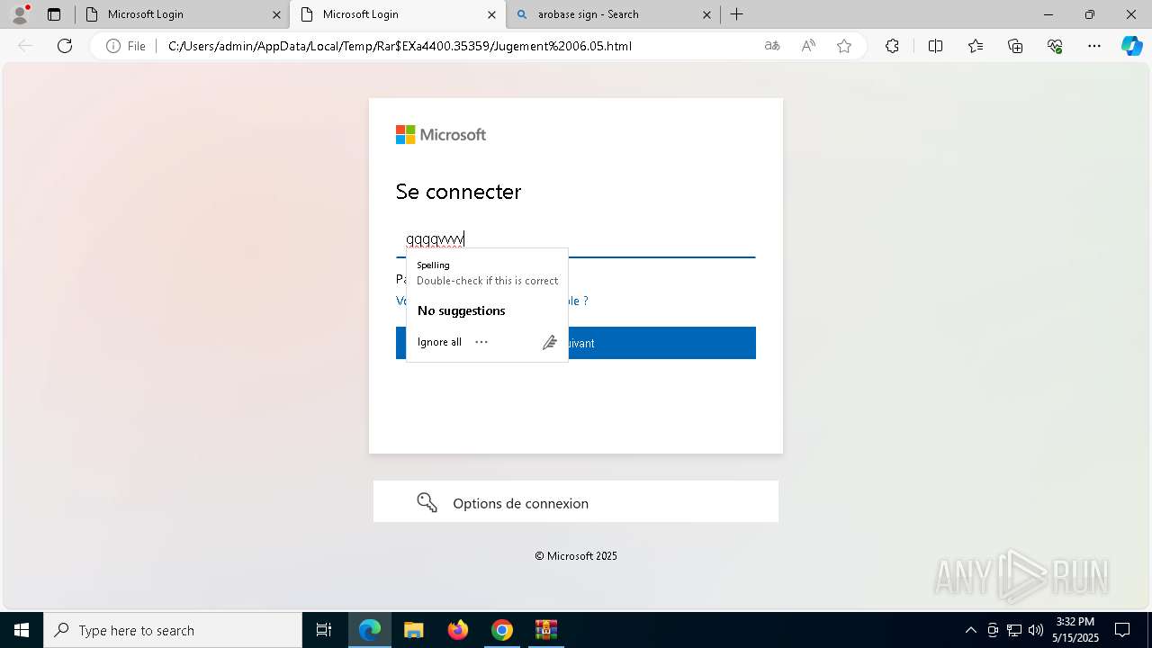This screenshot has height=648, width=1152.
Task: Open the Favorites list icon
Action: [x=976, y=46]
